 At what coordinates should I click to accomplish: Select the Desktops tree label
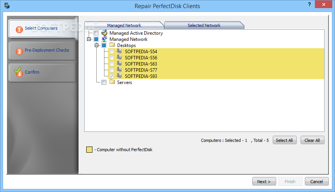126,45
